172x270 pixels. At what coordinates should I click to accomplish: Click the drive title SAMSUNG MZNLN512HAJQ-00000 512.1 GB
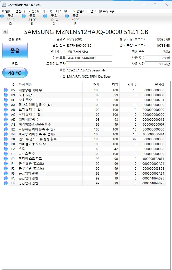pyautogui.click(x=86, y=32)
